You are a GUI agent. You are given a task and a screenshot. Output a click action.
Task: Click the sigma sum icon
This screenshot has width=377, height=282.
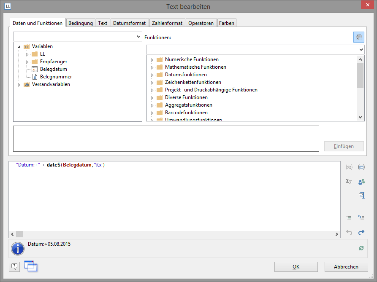click(x=349, y=182)
